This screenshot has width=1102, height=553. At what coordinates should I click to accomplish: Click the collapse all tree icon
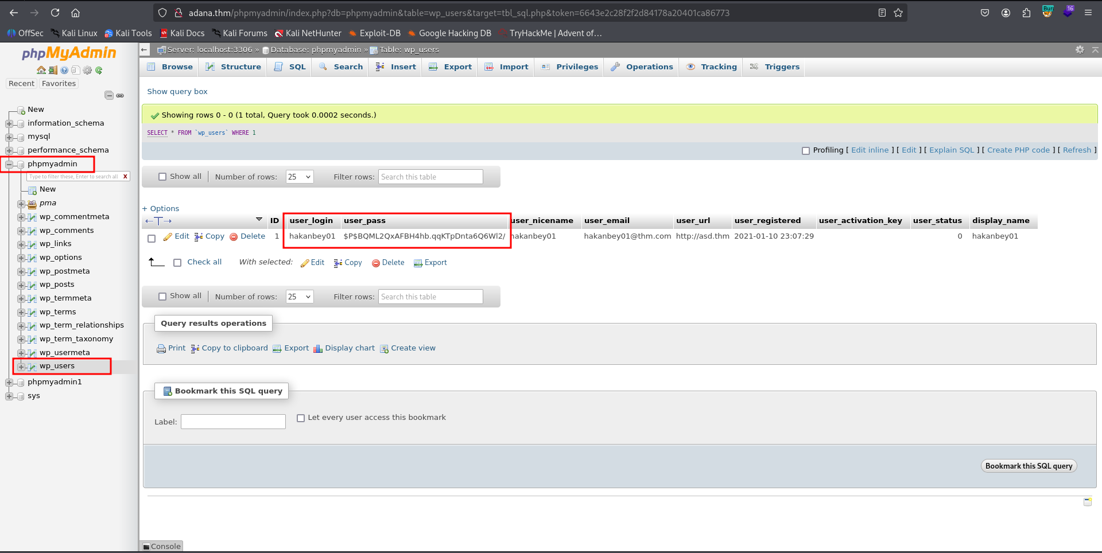click(108, 95)
